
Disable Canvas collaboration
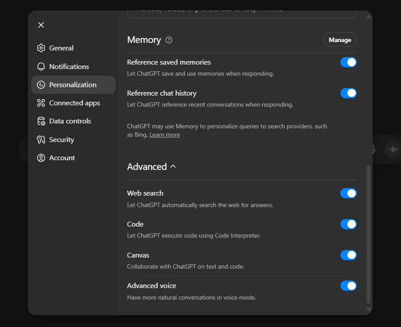[348, 255]
